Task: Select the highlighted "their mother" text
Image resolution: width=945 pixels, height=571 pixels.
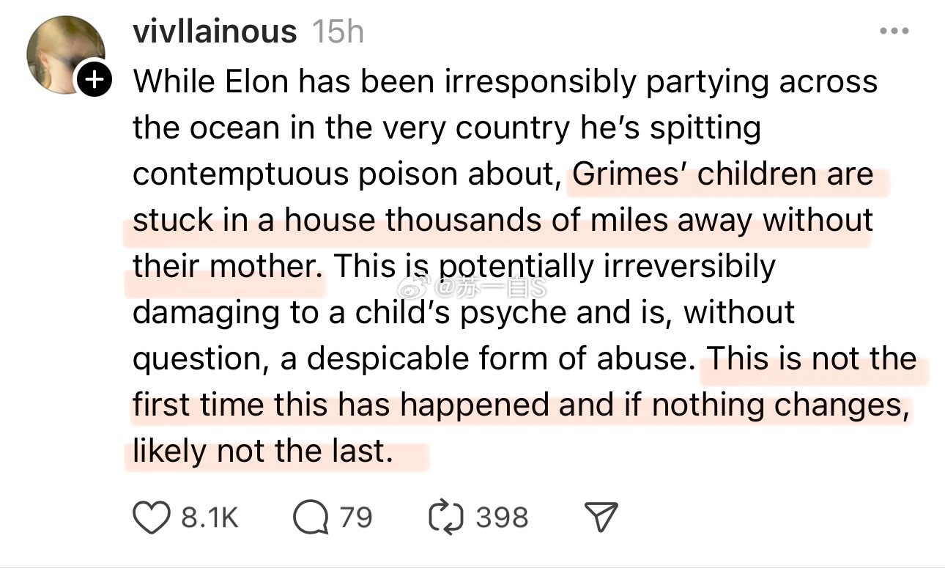Action: (x=228, y=267)
